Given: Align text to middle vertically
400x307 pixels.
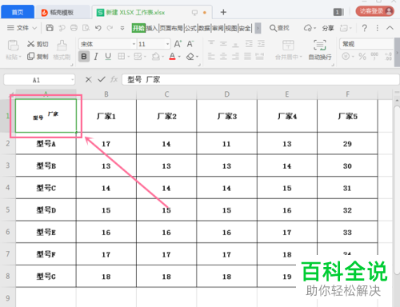Looking at the screenshot, I should (223, 43).
